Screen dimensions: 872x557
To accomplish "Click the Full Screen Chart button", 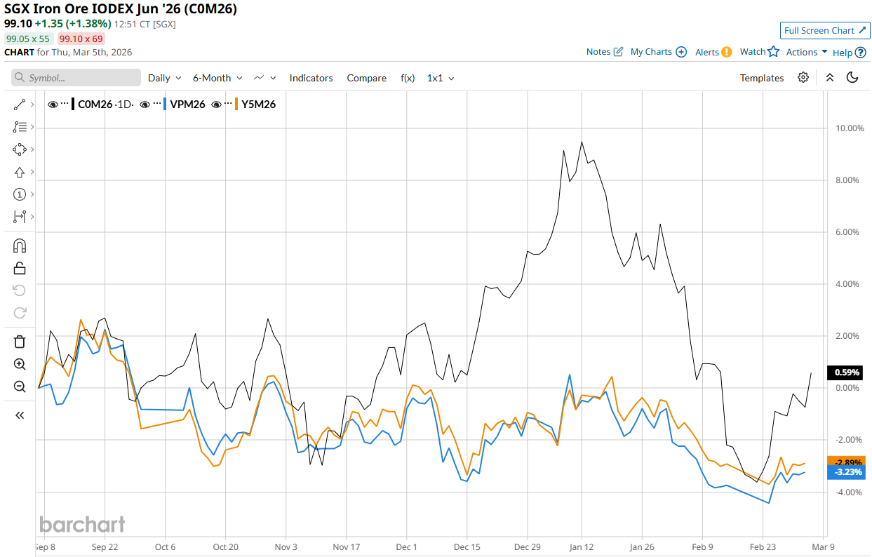I will click(x=825, y=30).
